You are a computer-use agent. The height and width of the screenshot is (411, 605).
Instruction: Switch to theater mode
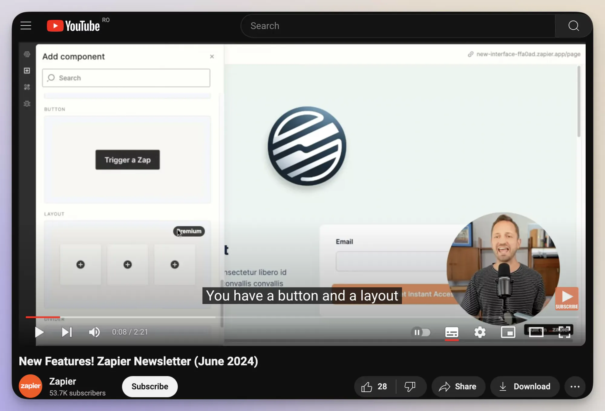[536, 332]
